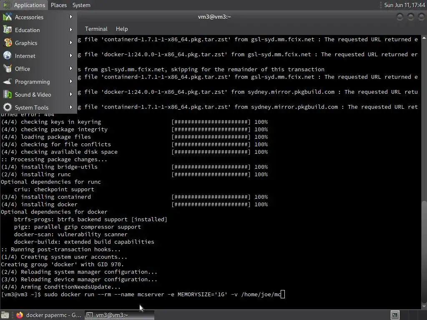
Task: Click 'docker-buildx: extended build capabilities' line
Action: (x=84, y=242)
